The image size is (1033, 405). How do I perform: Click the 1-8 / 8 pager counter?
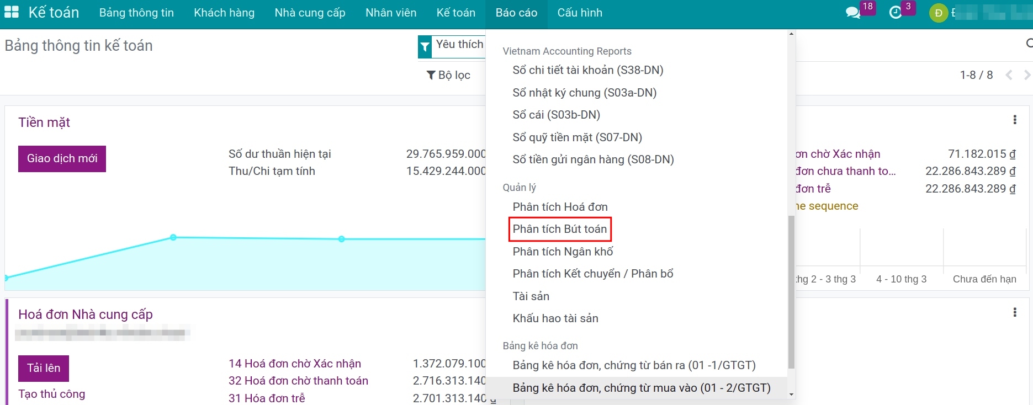[x=976, y=75]
